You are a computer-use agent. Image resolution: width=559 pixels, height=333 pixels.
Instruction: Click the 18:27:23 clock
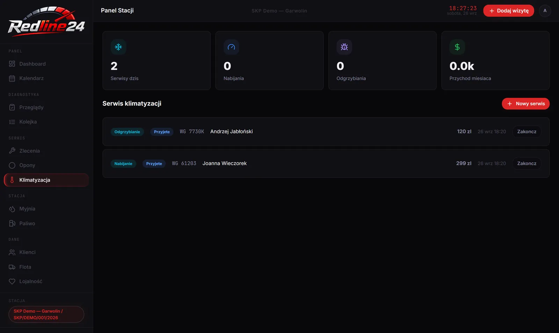point(463,8)
